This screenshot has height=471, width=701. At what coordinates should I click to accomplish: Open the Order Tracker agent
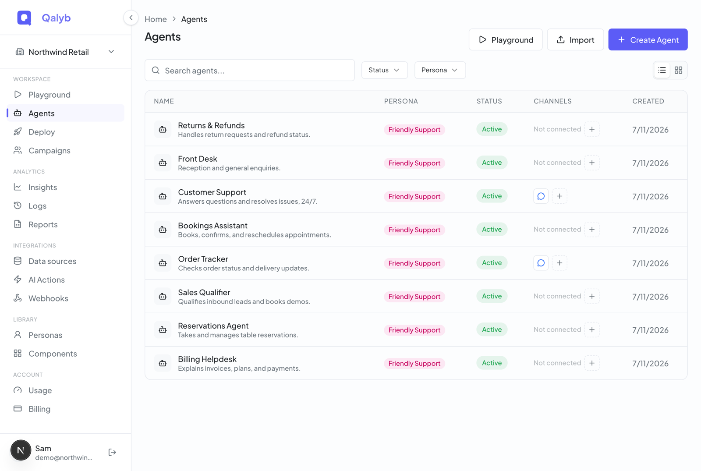416,263
